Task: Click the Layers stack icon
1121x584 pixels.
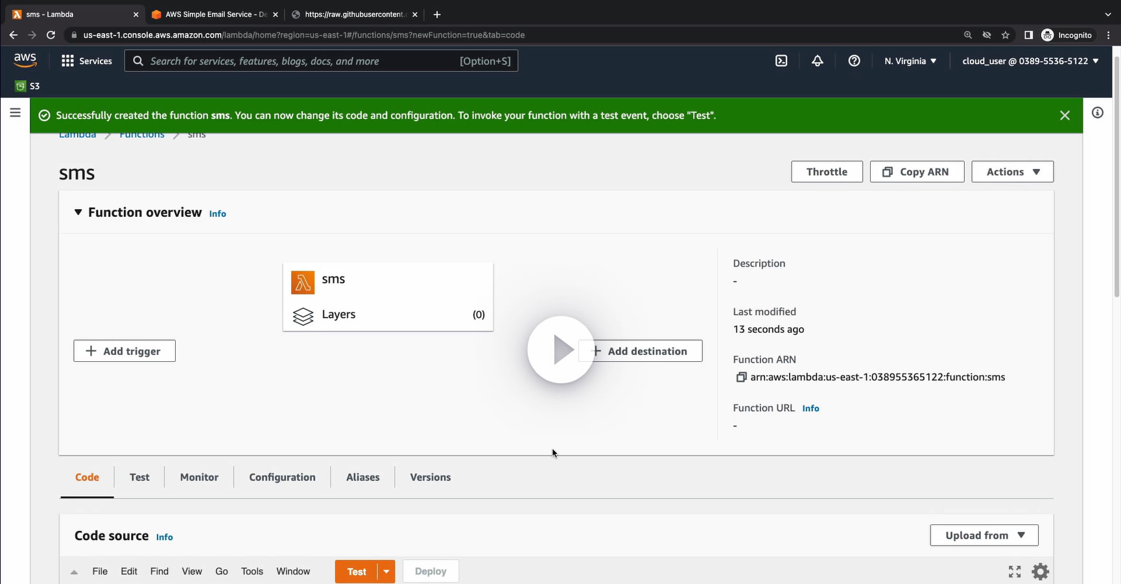Action: pyautogui.click(x=303, y=316)
